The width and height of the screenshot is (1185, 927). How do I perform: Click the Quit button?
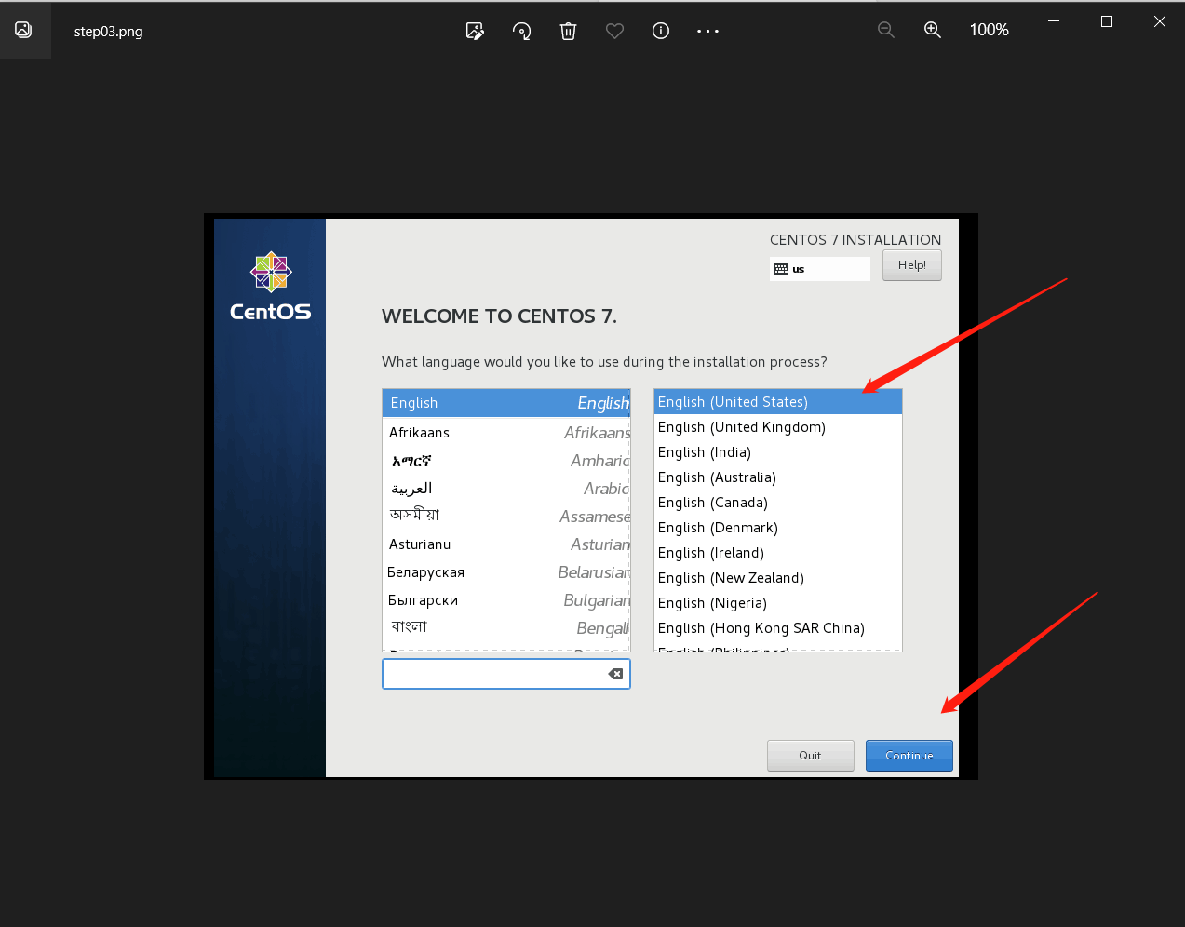pos(810,756)
